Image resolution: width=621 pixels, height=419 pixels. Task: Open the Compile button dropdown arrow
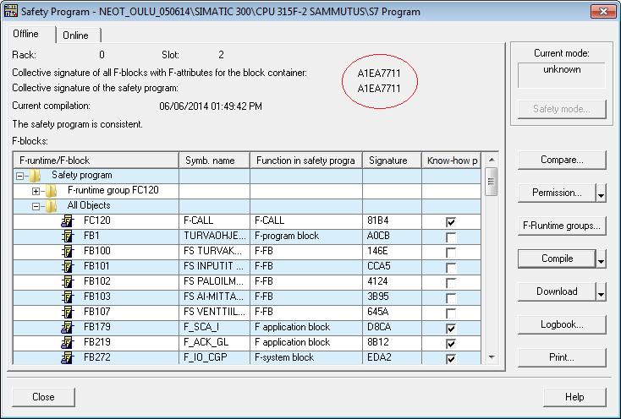pyautogui.click(x=602, y=258)
